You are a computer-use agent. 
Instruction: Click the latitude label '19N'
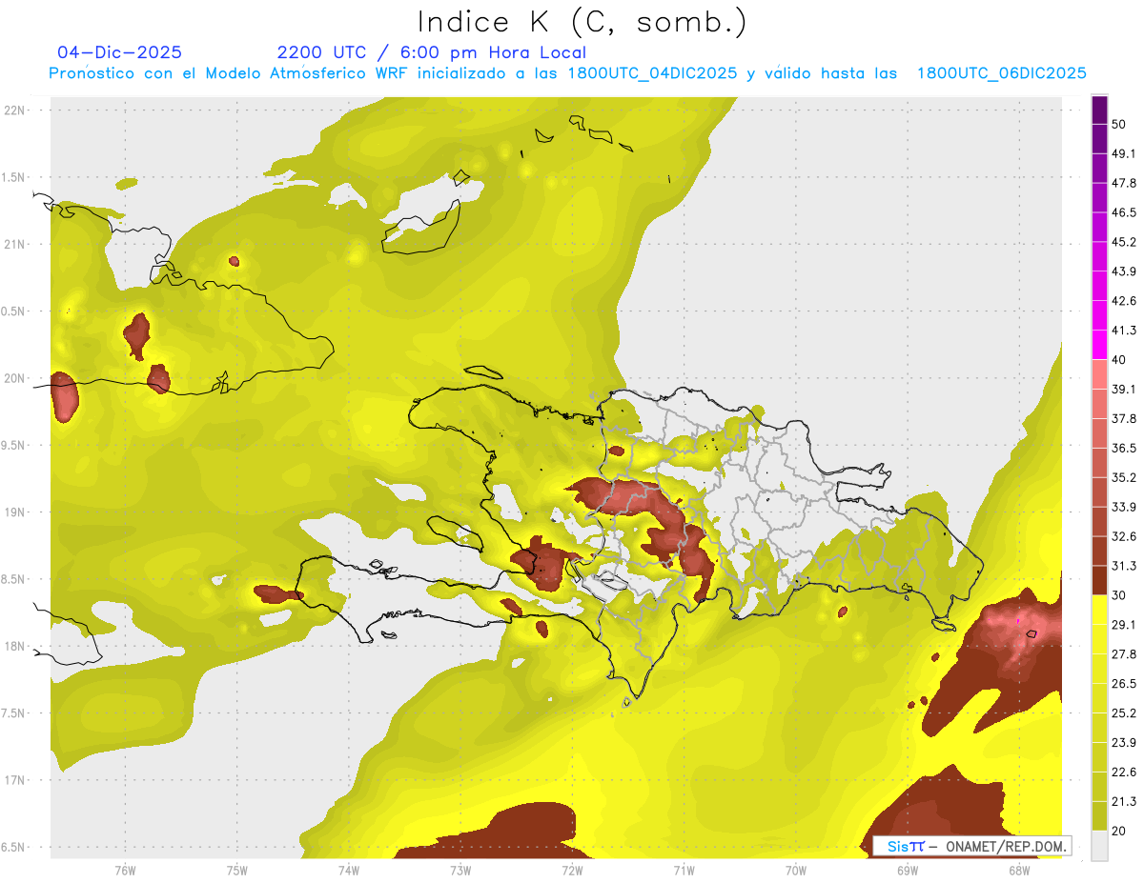click(15, 512)
